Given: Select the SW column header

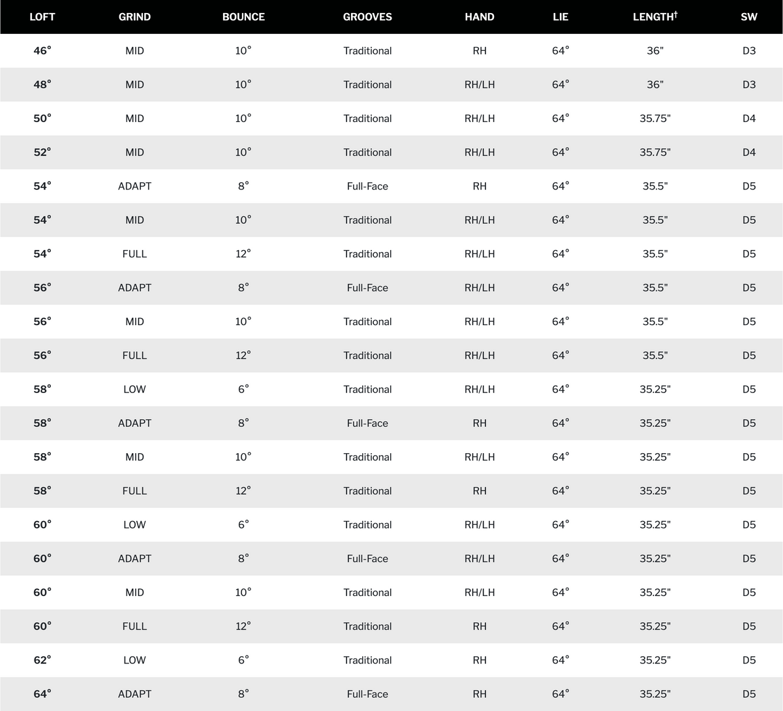Looking at the screenshot, I should 749,17.
